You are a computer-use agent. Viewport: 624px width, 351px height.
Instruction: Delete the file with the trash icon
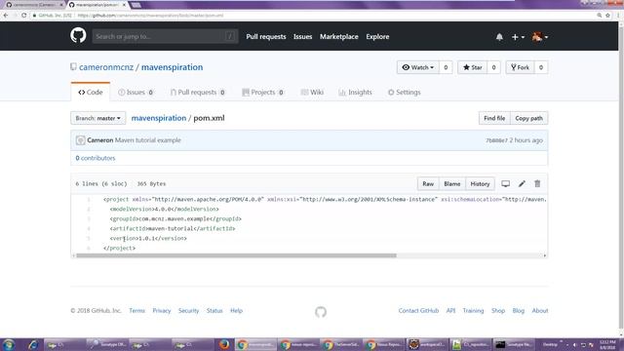coord(537,184)
